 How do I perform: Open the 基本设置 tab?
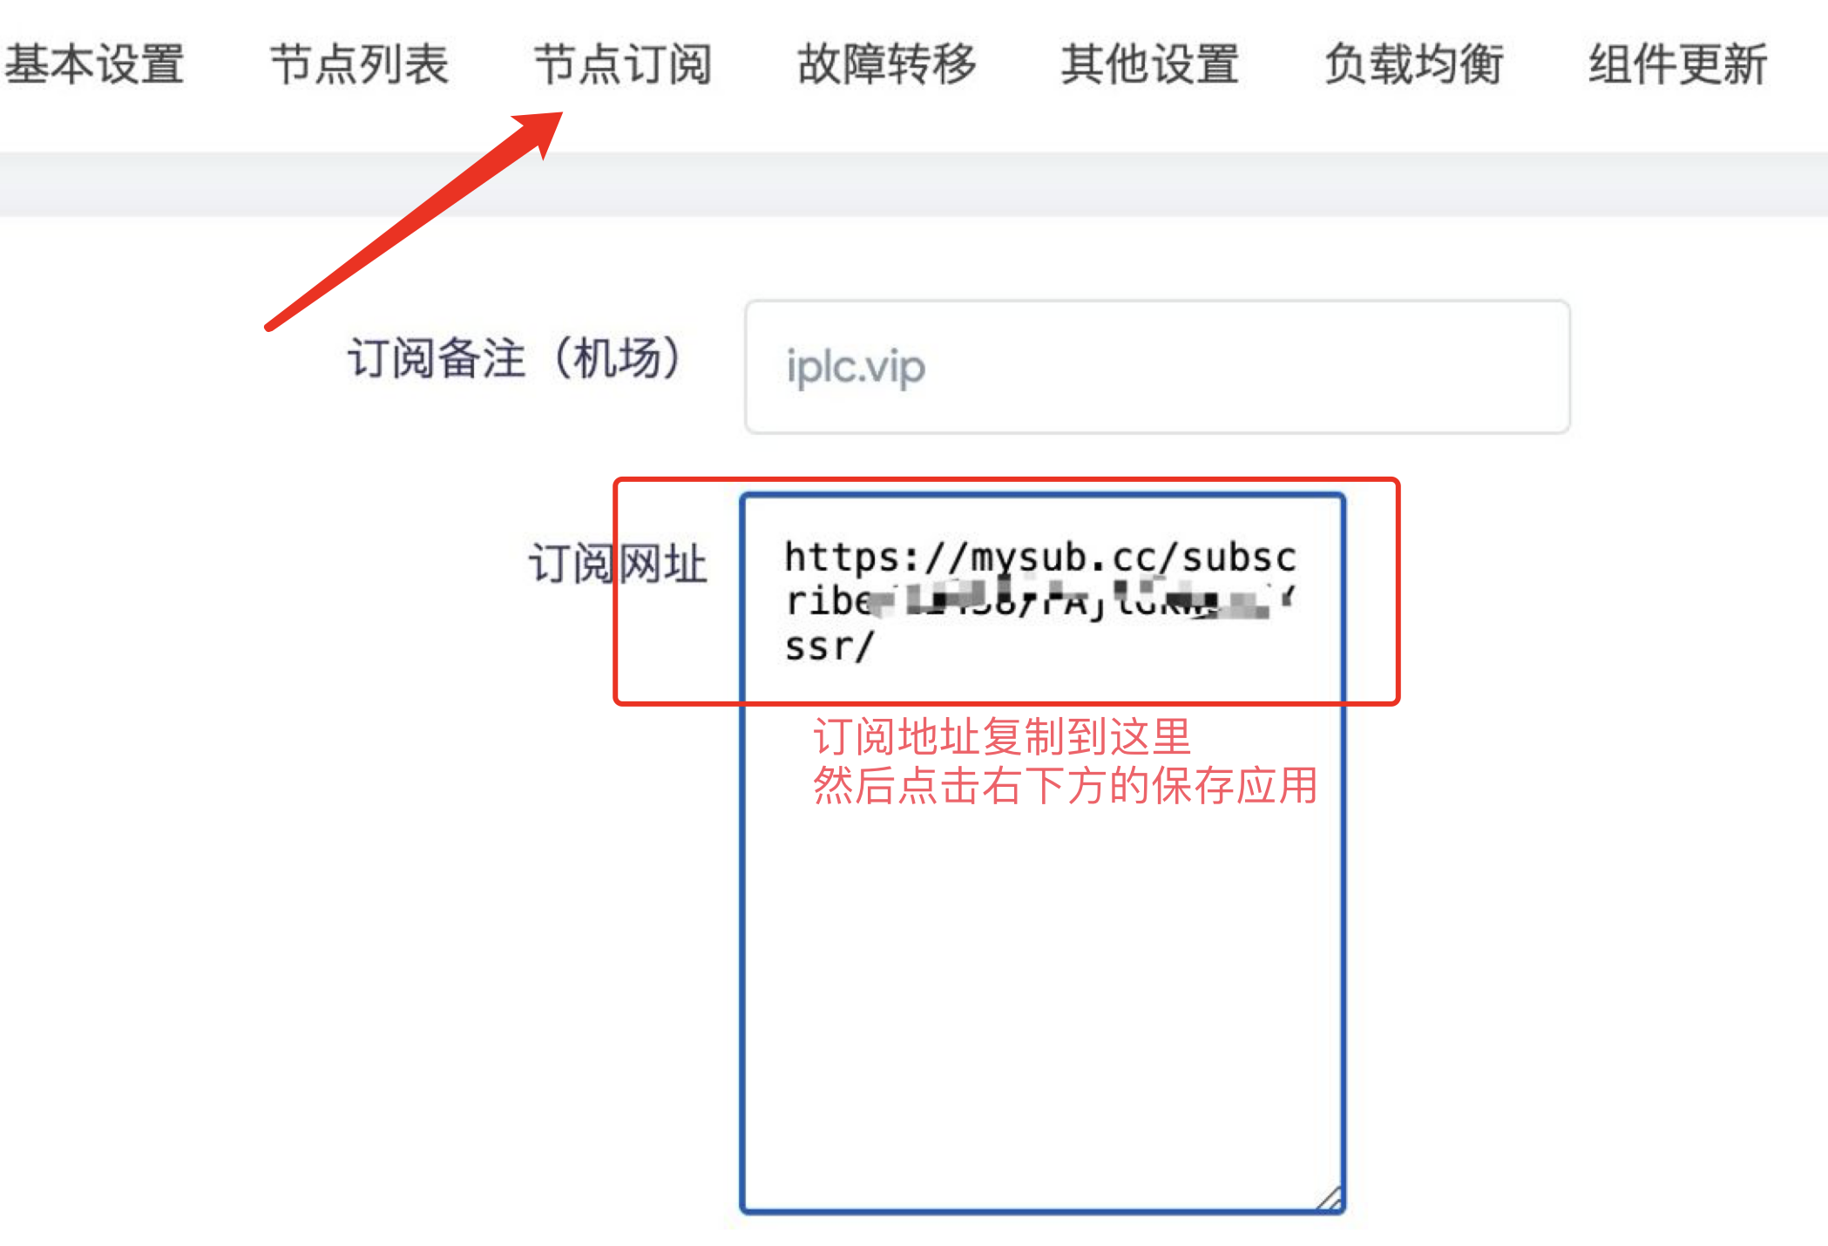(x=93, y=64)
